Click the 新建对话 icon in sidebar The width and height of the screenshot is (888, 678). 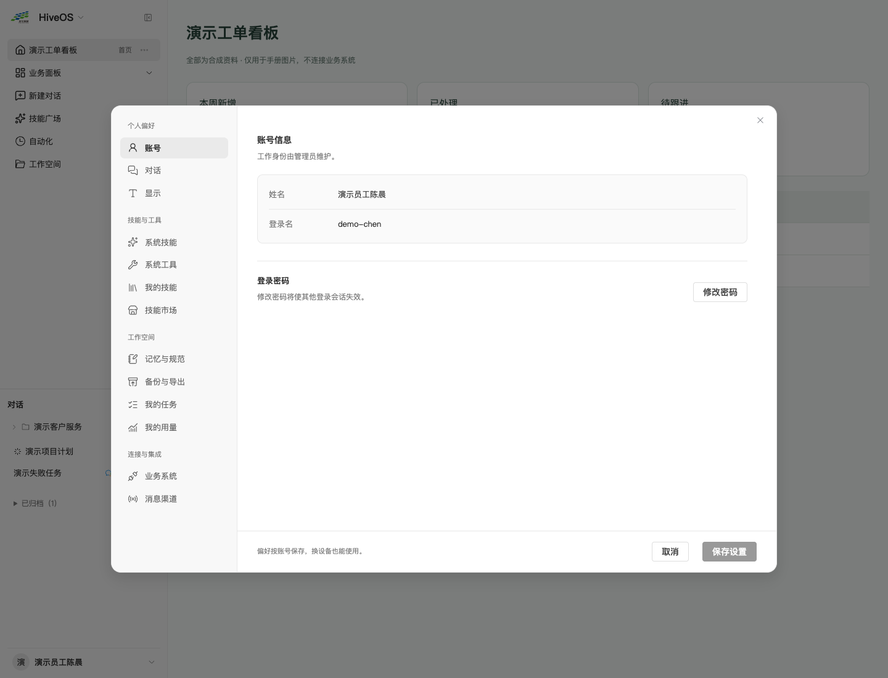(x=20, y=96)
